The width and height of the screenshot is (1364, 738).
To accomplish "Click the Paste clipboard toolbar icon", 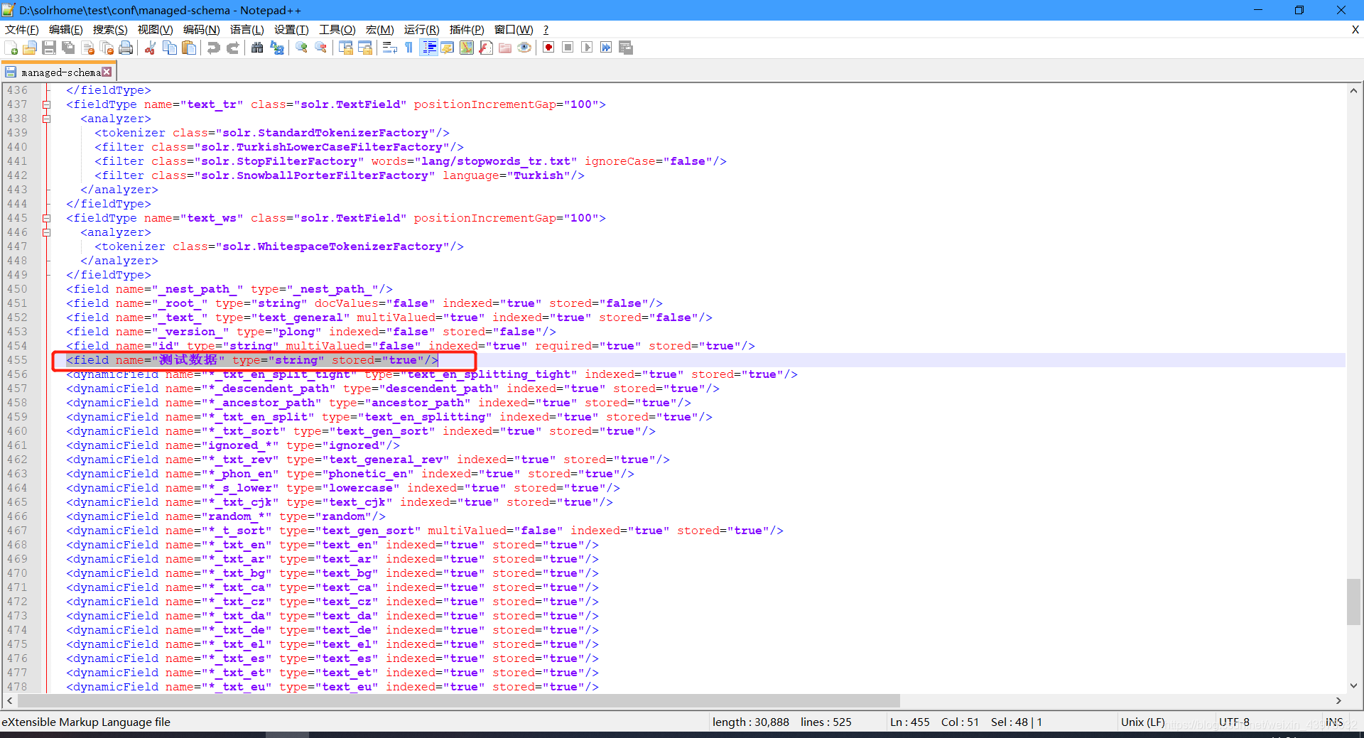I will coord(189,48).
